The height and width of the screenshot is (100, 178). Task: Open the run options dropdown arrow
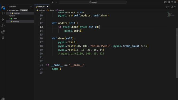pyautogui.click(x=169, y=7)
